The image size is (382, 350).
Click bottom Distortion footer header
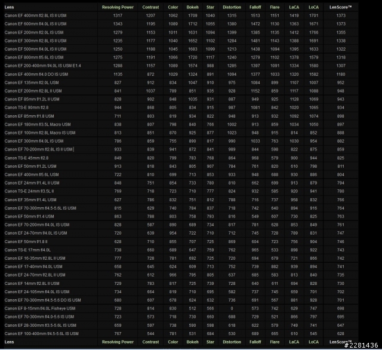pos(232,342)
